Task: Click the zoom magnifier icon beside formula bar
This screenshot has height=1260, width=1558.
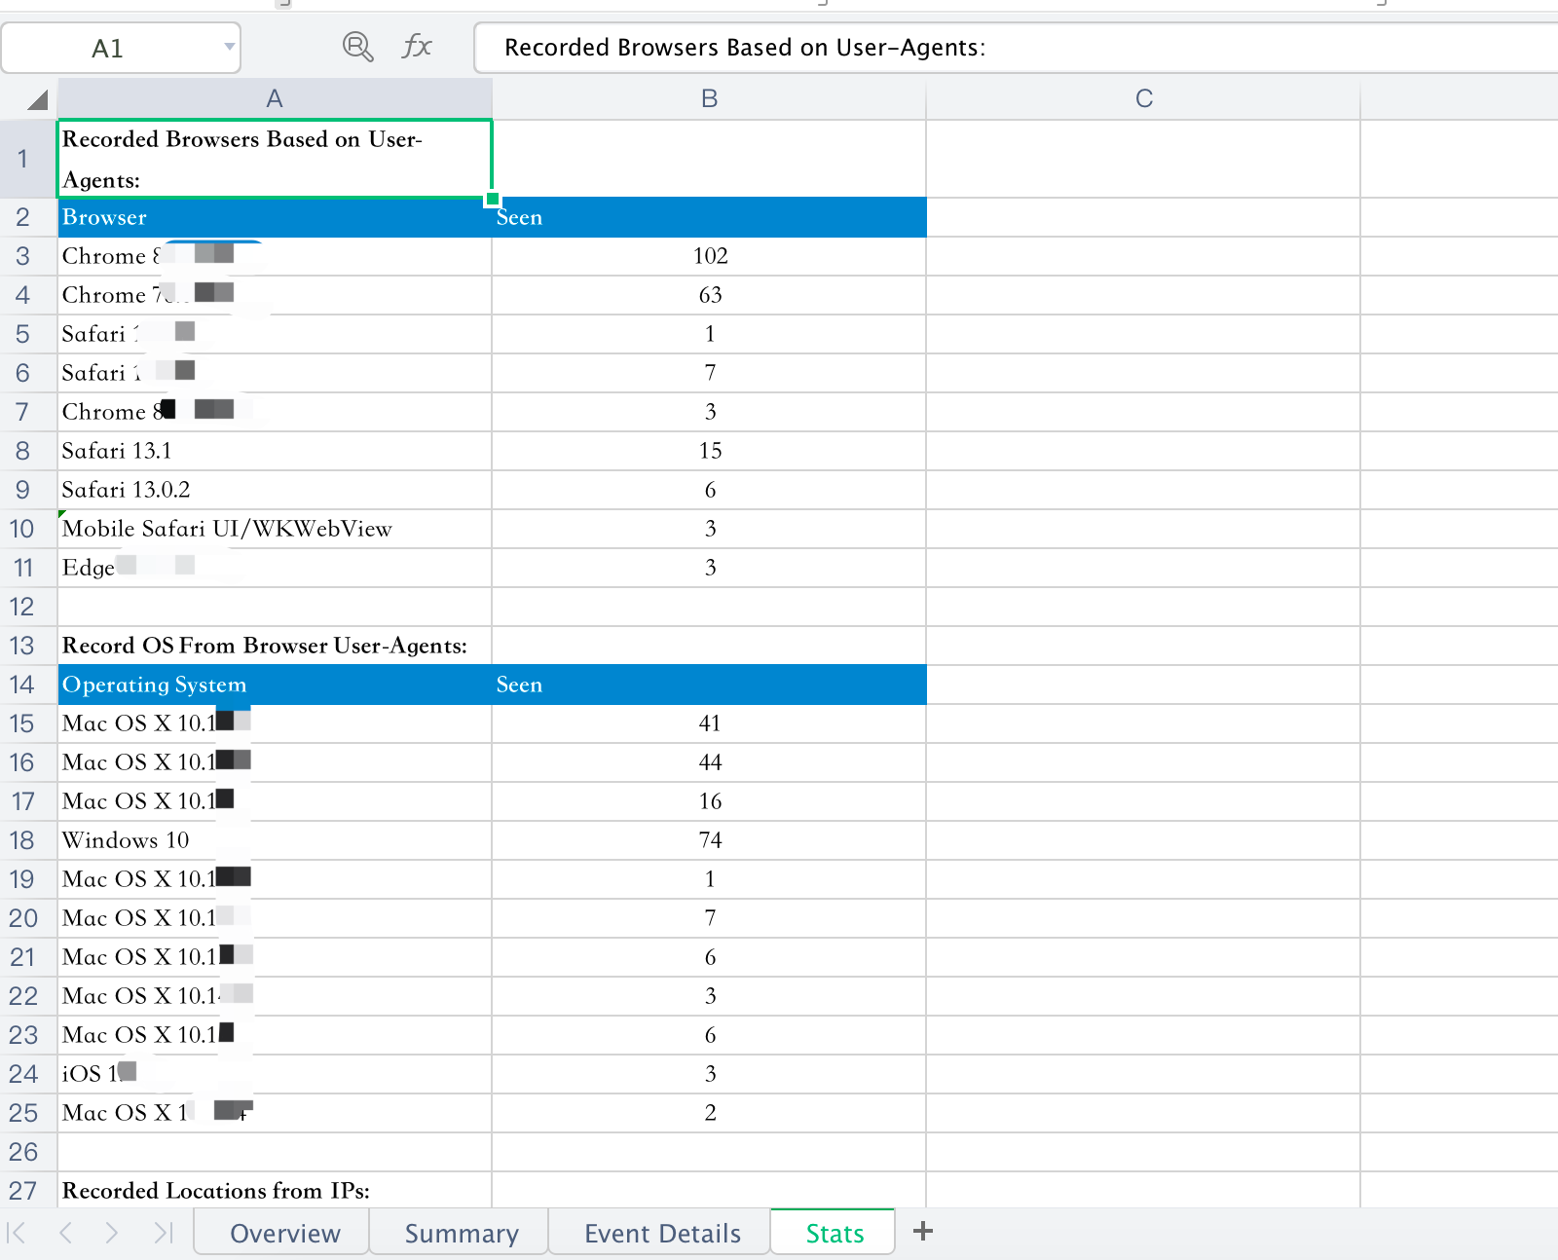Action: click(357, 47)
